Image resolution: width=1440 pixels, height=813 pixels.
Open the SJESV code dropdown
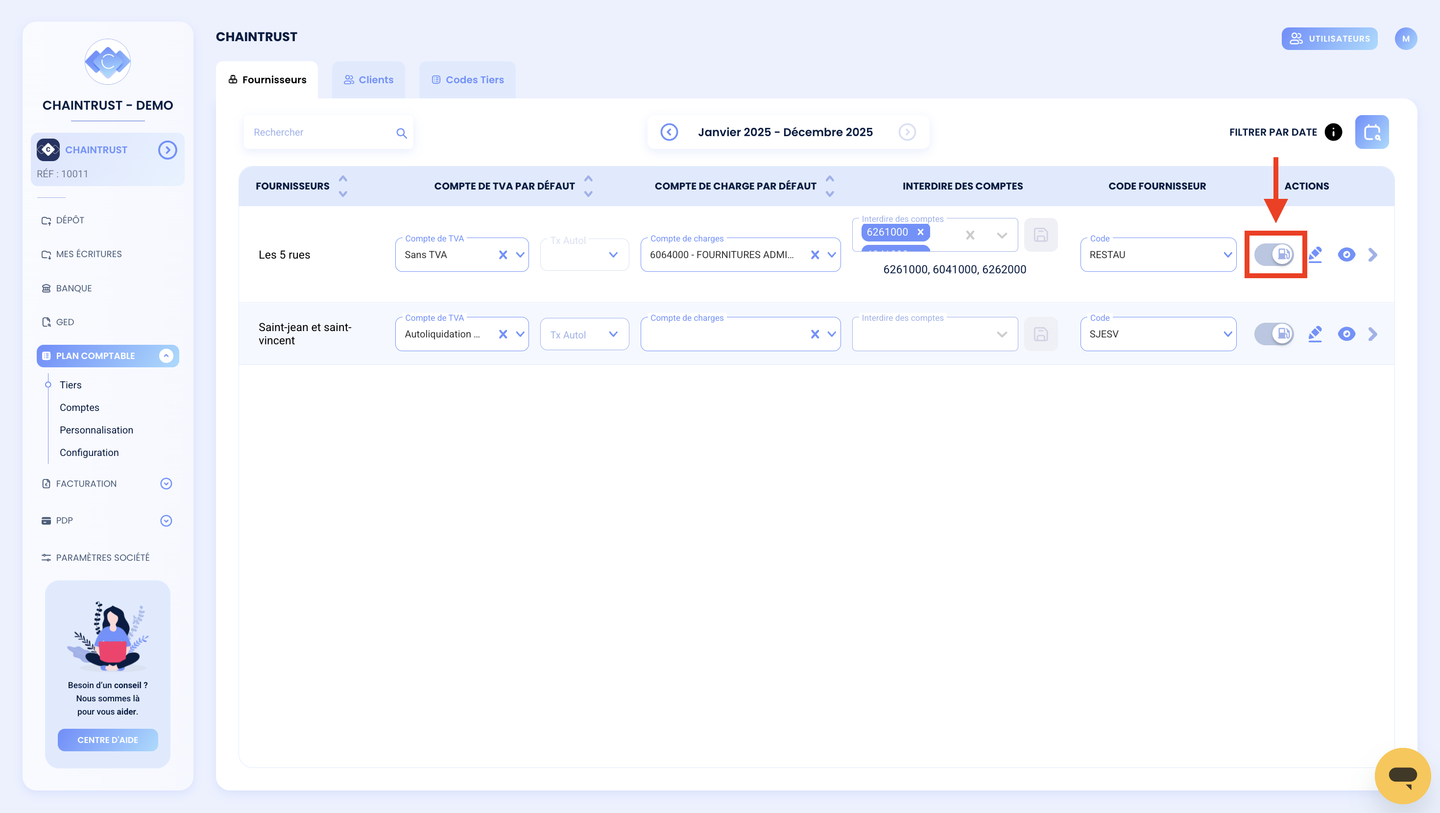1227,335
